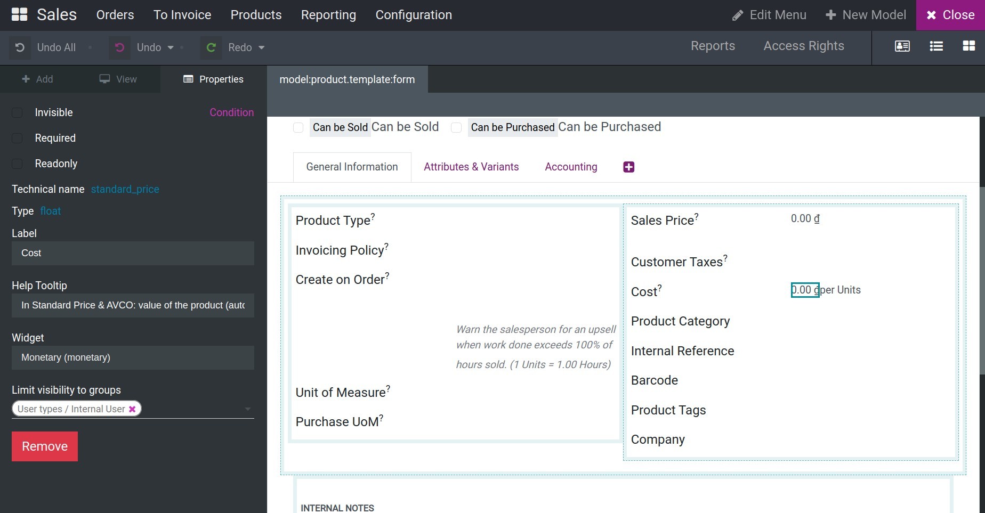Image resolution: width=985 pixels, height=513 pixels.
Task: Select the Product Category field label
Action: tap(680, 321)
